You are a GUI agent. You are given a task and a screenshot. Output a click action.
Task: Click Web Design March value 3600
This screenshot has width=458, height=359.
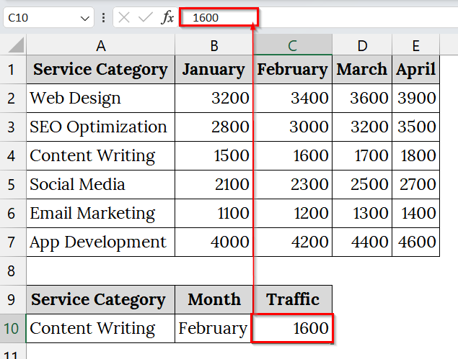(362, 98)
